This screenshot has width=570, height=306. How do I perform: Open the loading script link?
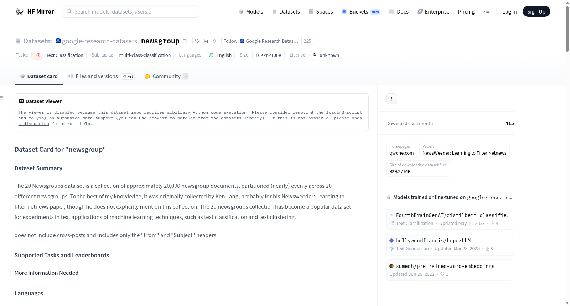[344, 112]
